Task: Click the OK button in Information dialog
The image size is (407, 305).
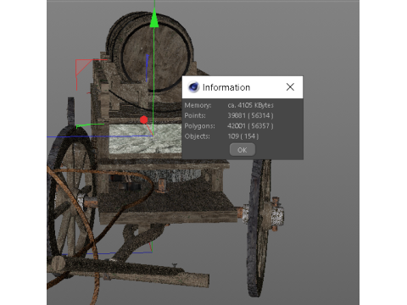Action: [243, 150]
